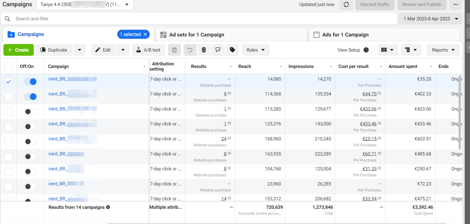Open the breakdown rows icon menu

(411, 50)
